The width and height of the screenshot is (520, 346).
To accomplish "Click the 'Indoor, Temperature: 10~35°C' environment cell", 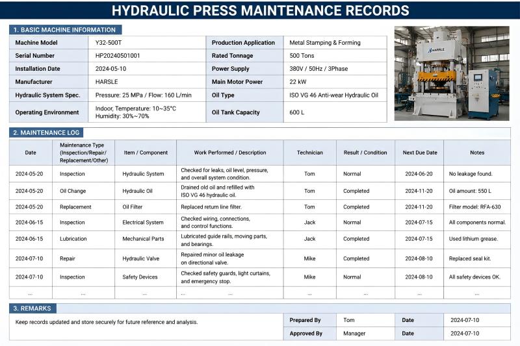I will point(147,112).
